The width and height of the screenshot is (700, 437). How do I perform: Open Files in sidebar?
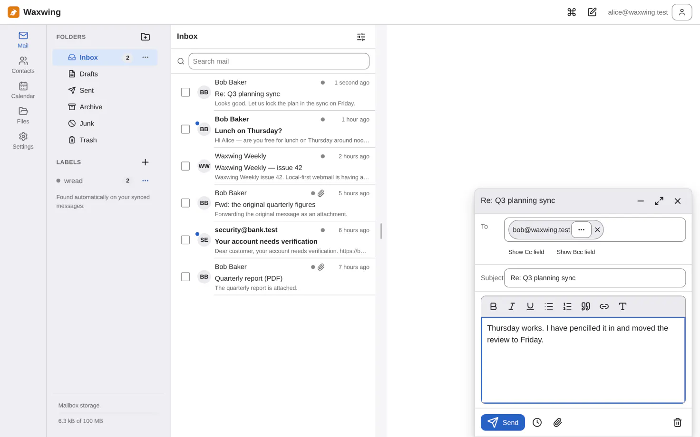(x=23, y=115)
